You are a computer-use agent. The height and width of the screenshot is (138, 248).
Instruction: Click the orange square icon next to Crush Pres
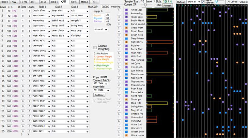(x=126, y=35)
